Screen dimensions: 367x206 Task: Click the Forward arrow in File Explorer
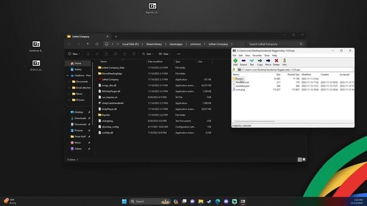tap(79, 44)
